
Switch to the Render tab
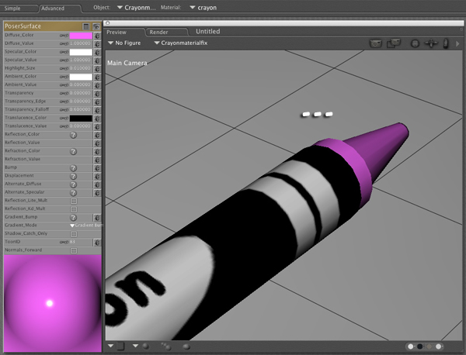coord(158,33)
